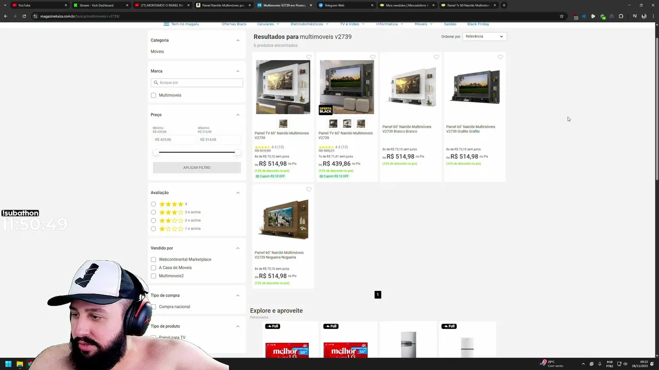
Task: Open the weather widget showing 29°C
Action: coord(552,364)
